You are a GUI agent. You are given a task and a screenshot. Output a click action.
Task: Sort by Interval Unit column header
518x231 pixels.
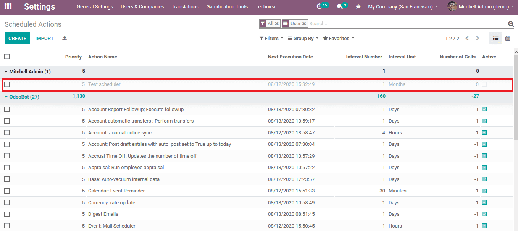(402, 57)
